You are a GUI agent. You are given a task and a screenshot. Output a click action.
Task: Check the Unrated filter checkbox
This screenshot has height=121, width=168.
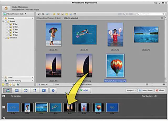pos(6,38)
